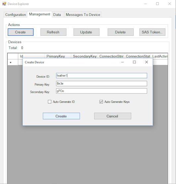The image size is (176, 184).
Task: Maximize the Create Device dialog
Action: [x=134, y=62]
